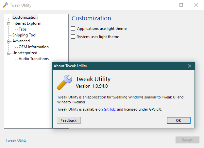Click the Revert button
This screenshot has width=204, height=148.
pos(187,140)
